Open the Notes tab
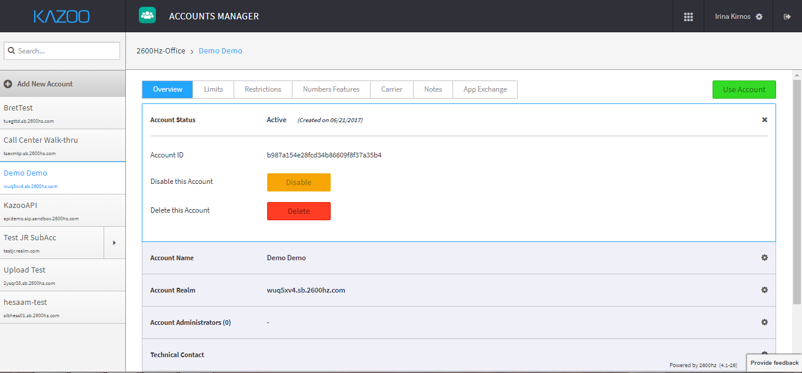The width and height of the screenshot is (802, 373). [433, 89]
